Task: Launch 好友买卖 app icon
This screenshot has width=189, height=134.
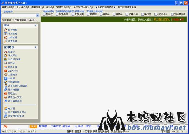Action: click(x=6, y=56)
